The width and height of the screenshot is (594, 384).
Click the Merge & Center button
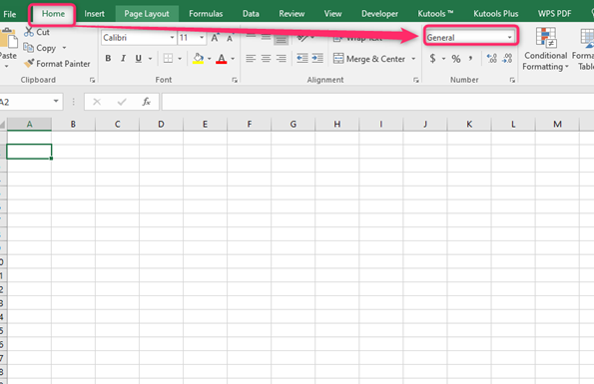click(369, 59)
